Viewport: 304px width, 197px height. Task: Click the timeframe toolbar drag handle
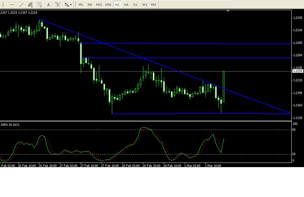pos(76,5)
